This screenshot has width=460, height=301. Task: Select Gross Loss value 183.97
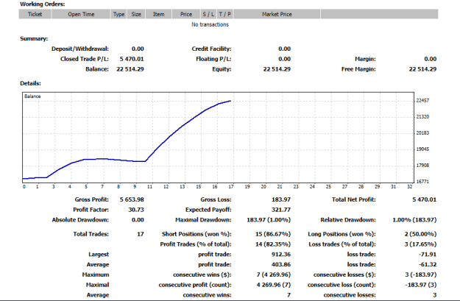[281, 199]
